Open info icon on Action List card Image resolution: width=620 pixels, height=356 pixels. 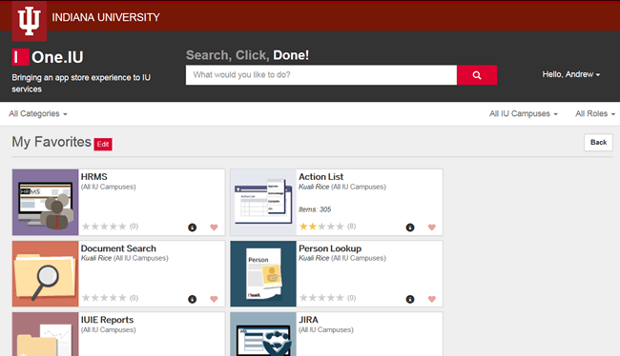[x=410, y=227]
